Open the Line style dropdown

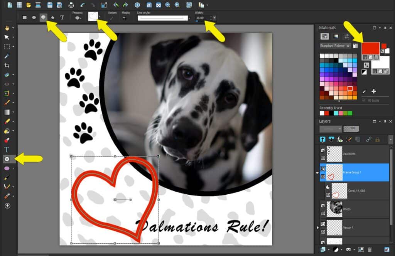(189, 18)
